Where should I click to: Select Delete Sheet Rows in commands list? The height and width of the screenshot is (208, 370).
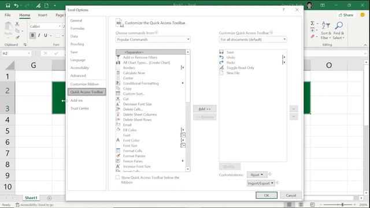coord(150,120)
